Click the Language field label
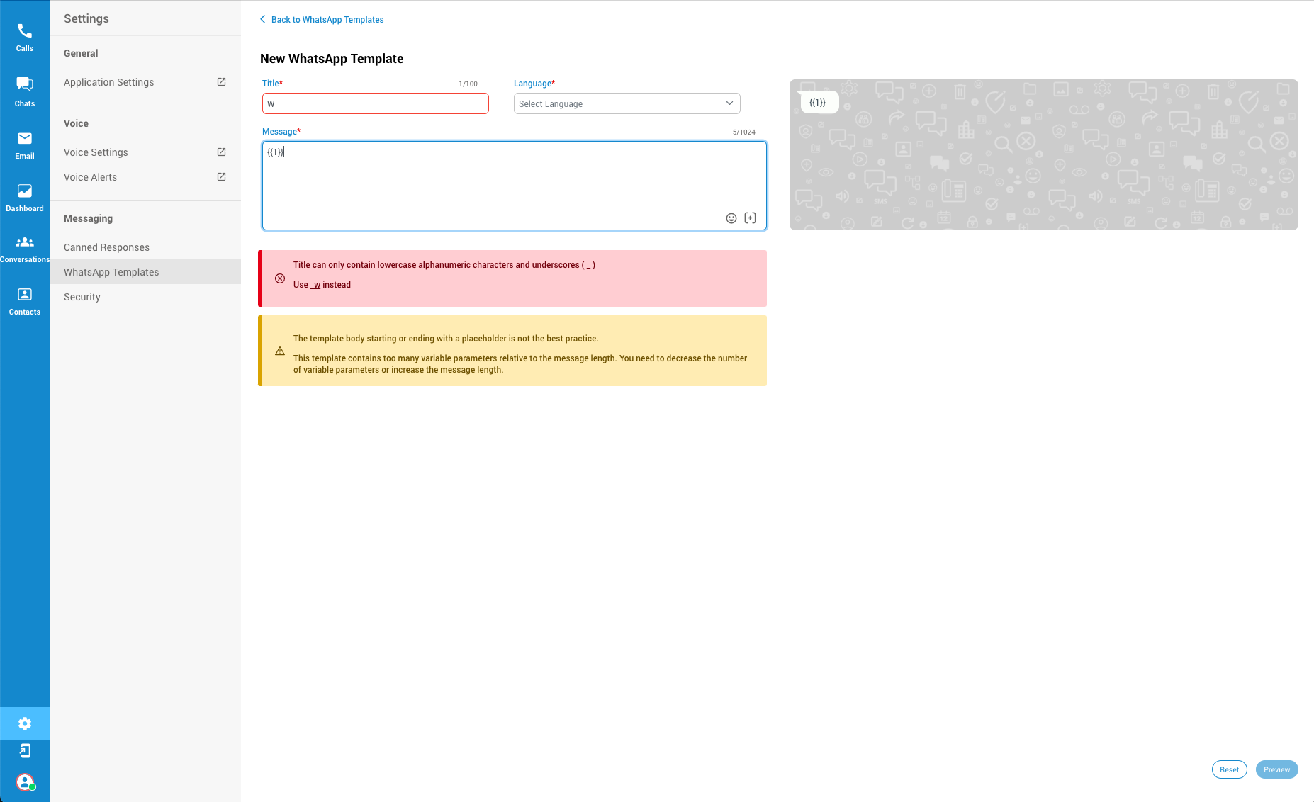1314x802 pixels. point(534,84)
